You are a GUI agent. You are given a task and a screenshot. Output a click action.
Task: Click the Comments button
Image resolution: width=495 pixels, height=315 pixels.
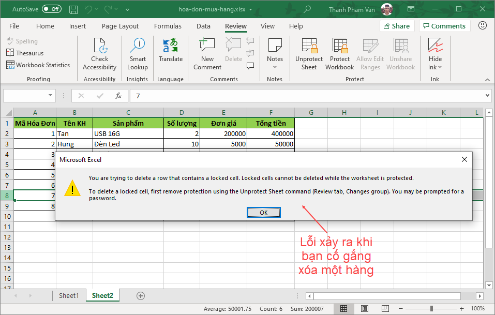click(444, 26)
